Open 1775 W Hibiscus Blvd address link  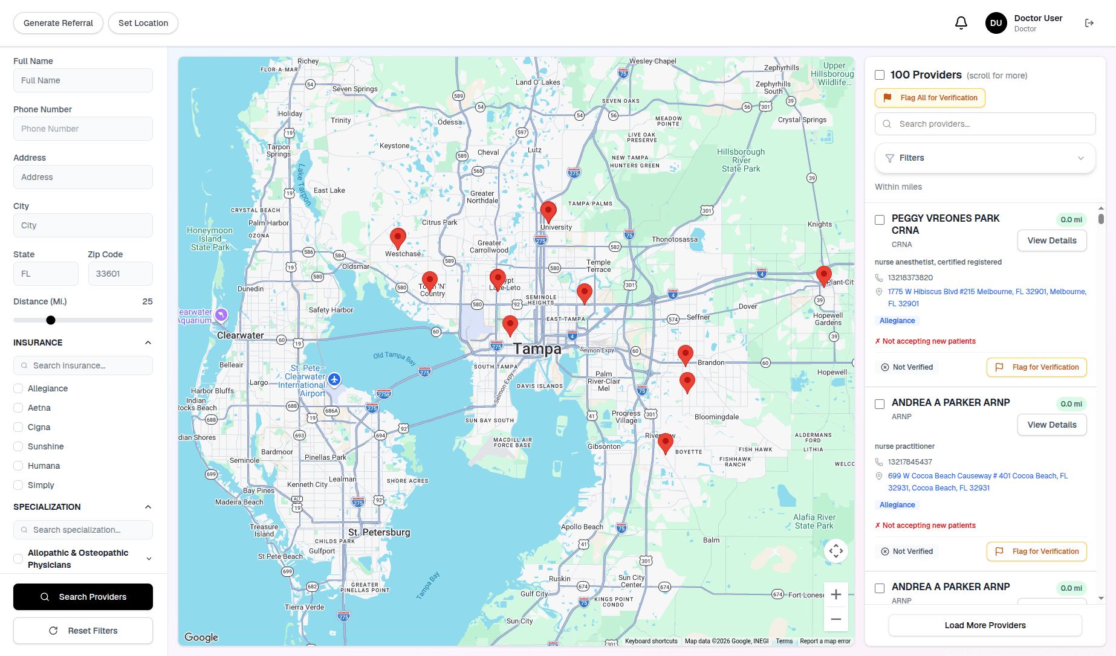987,298
